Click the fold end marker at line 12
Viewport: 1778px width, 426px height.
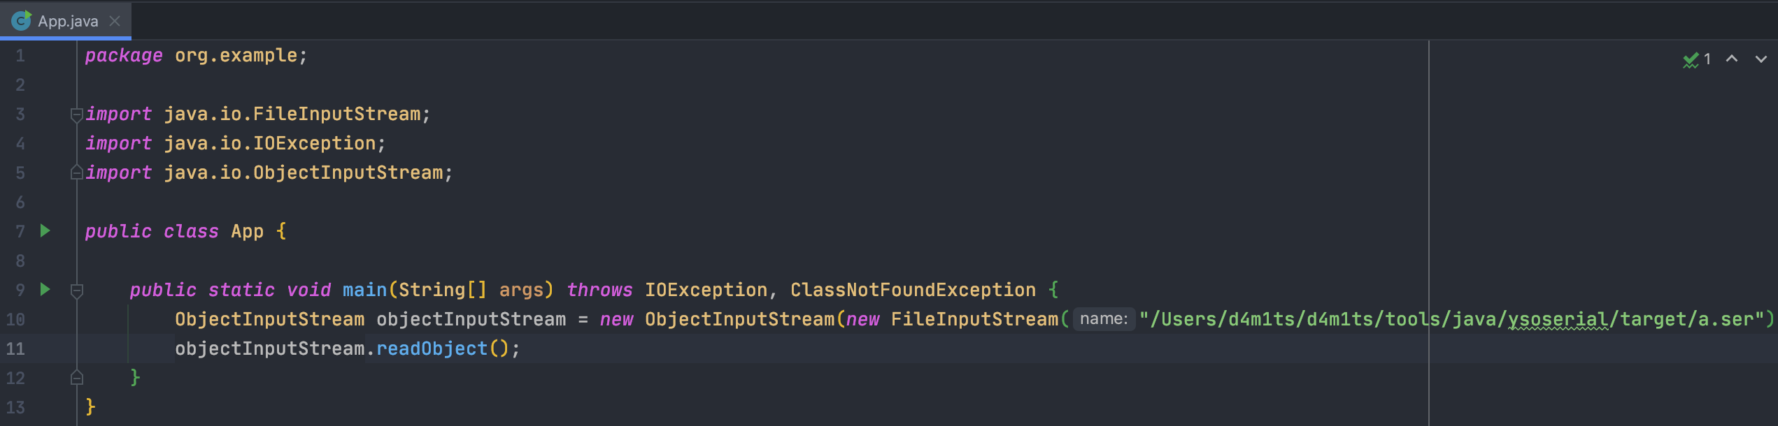click(77, 377)
